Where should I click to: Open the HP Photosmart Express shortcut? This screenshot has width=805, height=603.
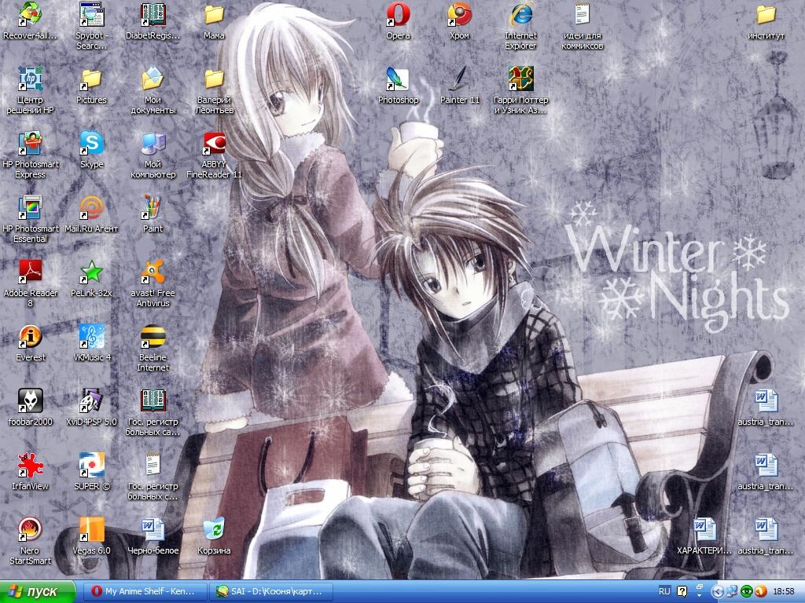(30, 155)
